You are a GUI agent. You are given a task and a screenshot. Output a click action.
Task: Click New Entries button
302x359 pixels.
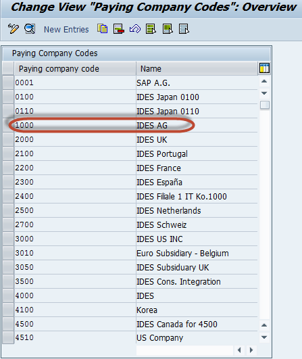coord(66,30)
